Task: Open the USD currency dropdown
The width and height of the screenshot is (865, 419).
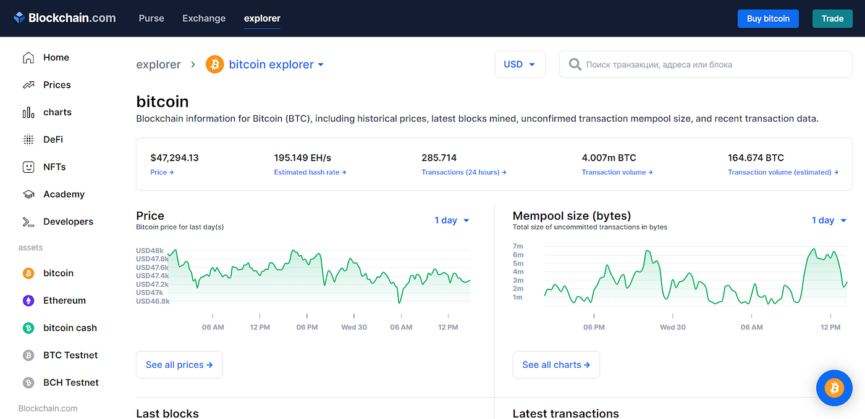Action: click(x=520, y=64)
